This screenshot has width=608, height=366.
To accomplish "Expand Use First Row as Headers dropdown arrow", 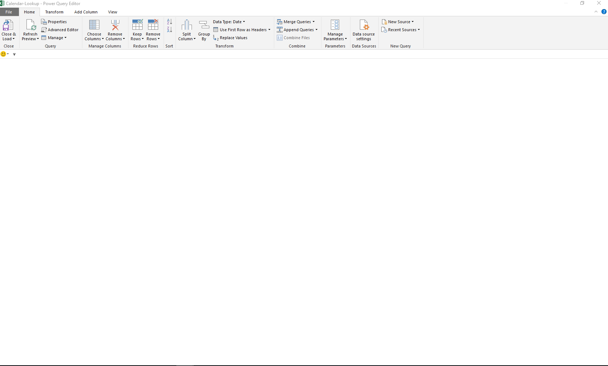I will click(x=269, y=30).
